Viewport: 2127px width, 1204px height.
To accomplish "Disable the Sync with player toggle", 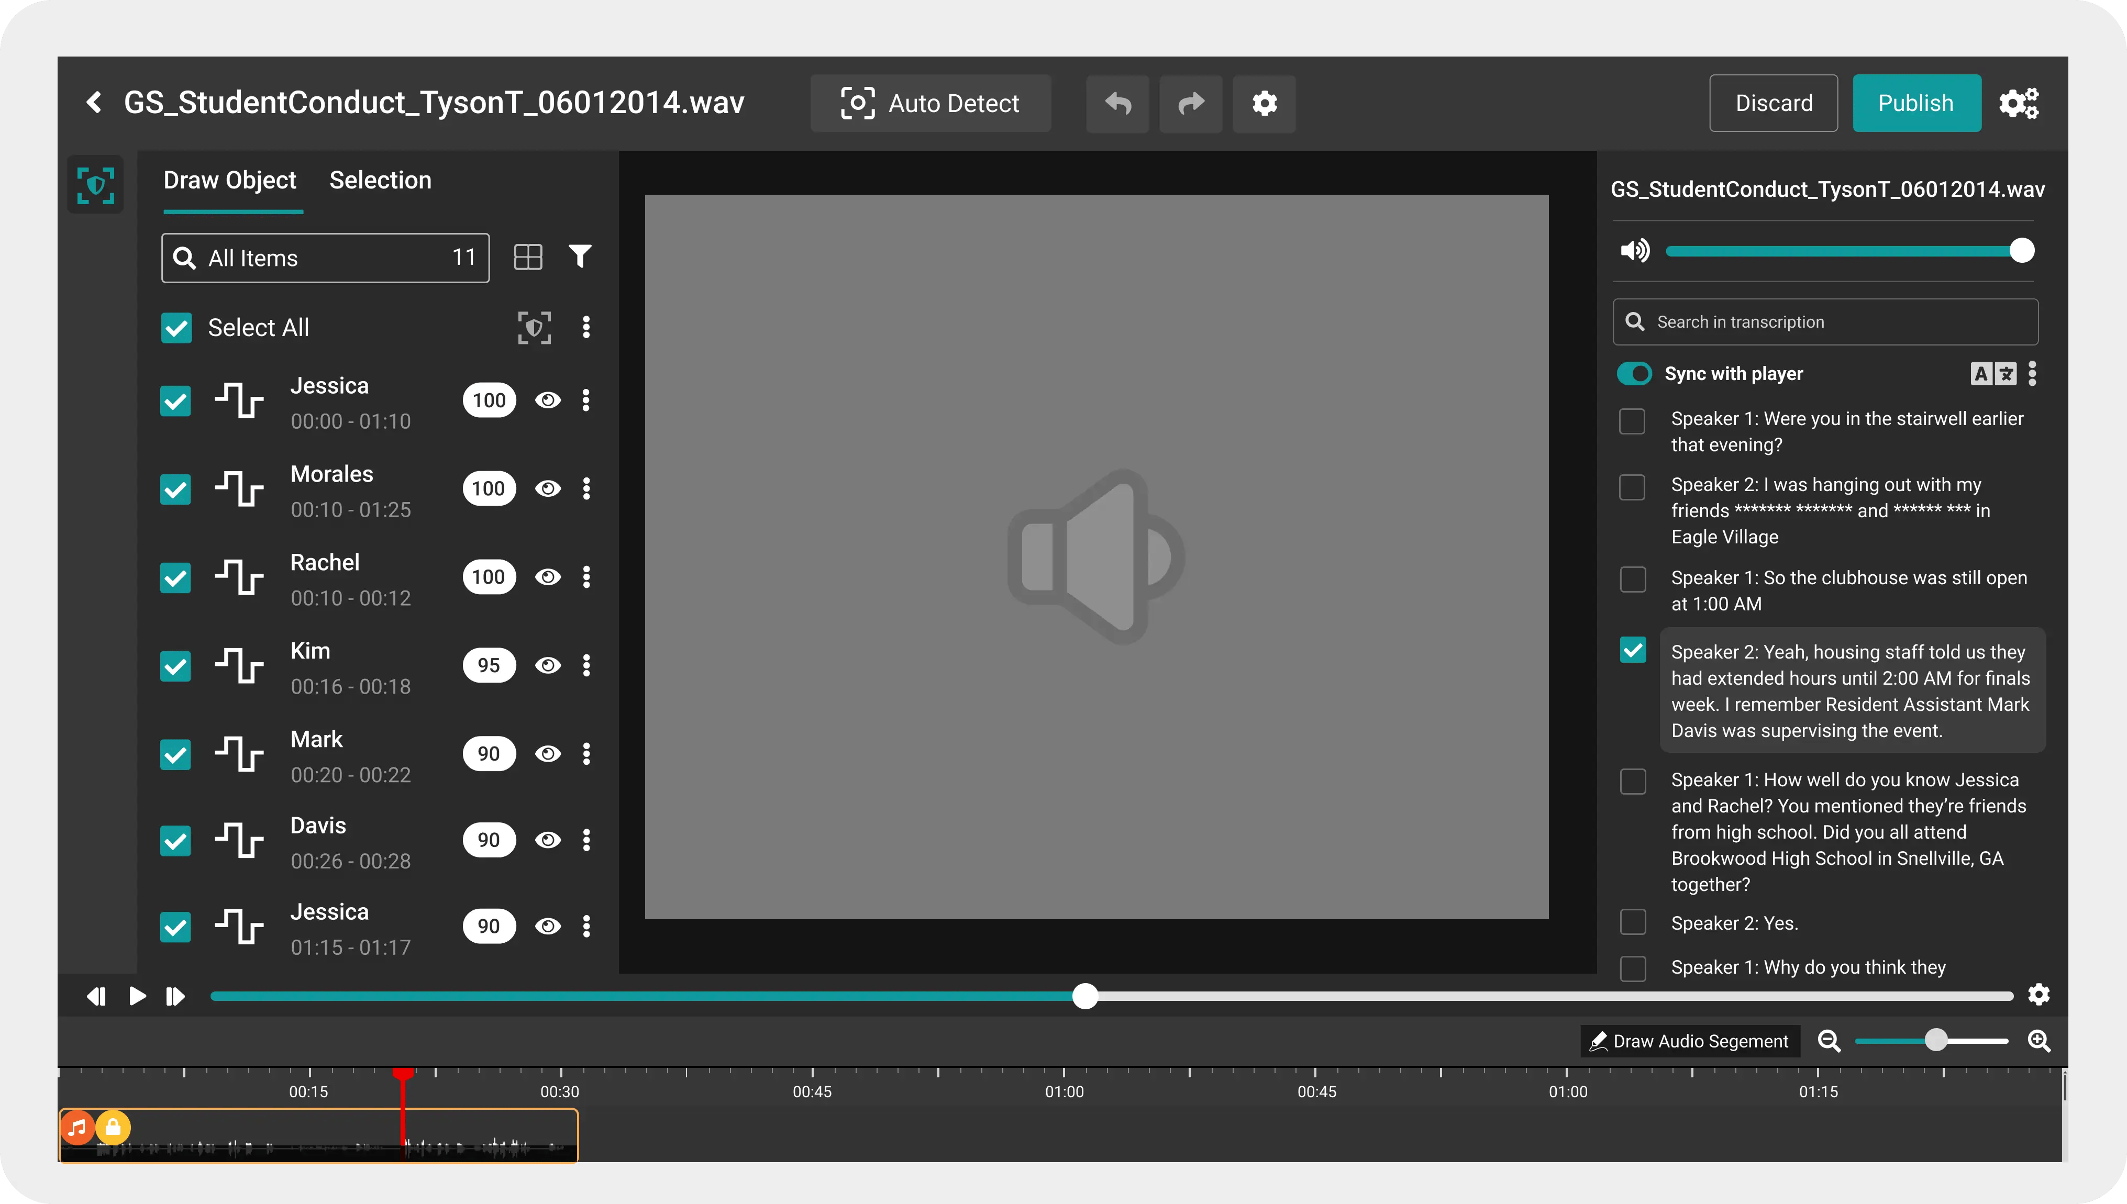I will pos(1634,374).
